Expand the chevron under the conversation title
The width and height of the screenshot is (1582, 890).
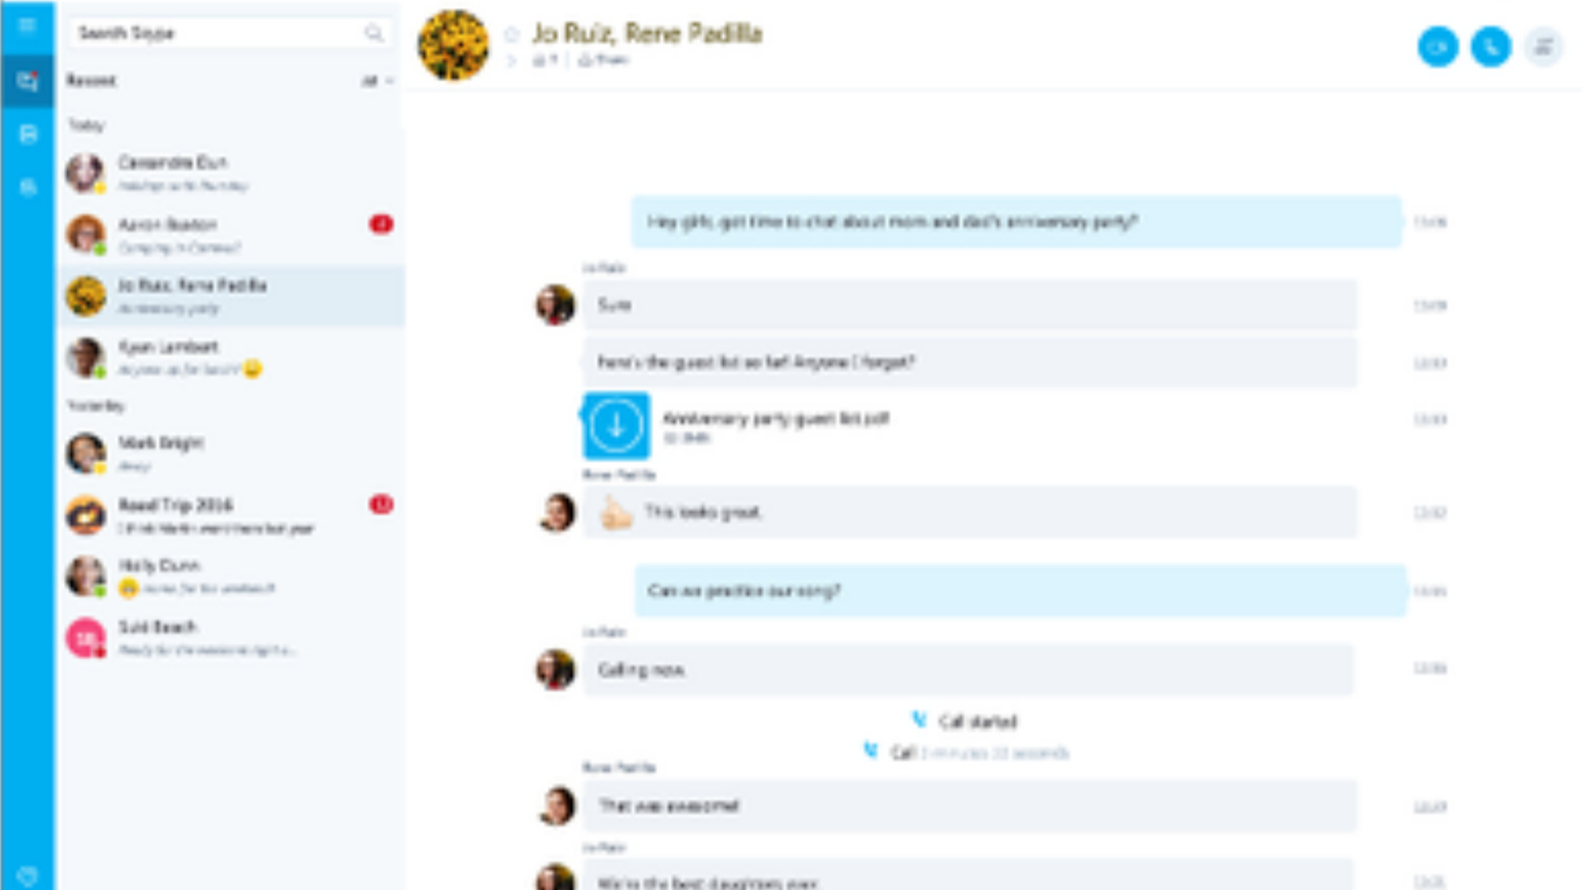511,60
